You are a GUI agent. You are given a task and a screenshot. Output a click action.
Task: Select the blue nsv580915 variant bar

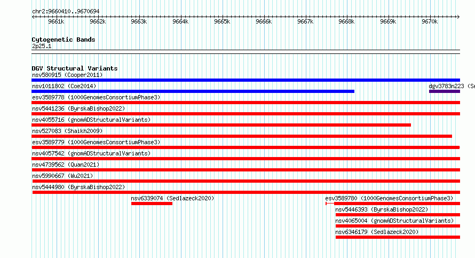246,80
